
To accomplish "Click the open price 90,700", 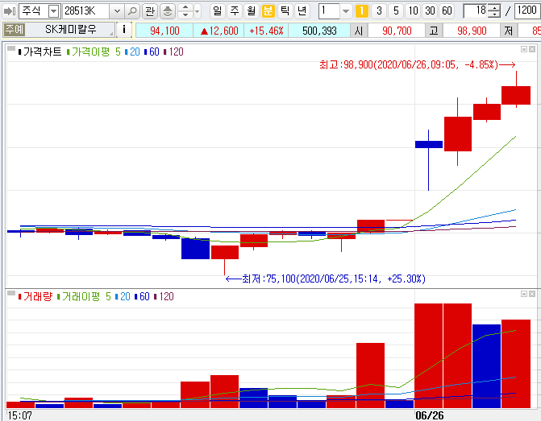I will (397, 31).
